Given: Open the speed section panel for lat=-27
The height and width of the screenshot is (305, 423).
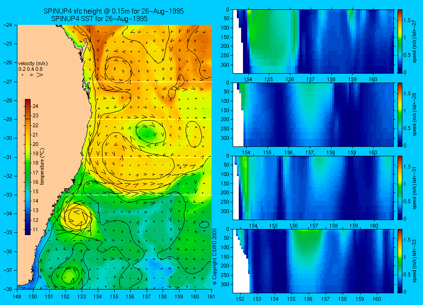Looking at the screenshot, I should [313, 41].
